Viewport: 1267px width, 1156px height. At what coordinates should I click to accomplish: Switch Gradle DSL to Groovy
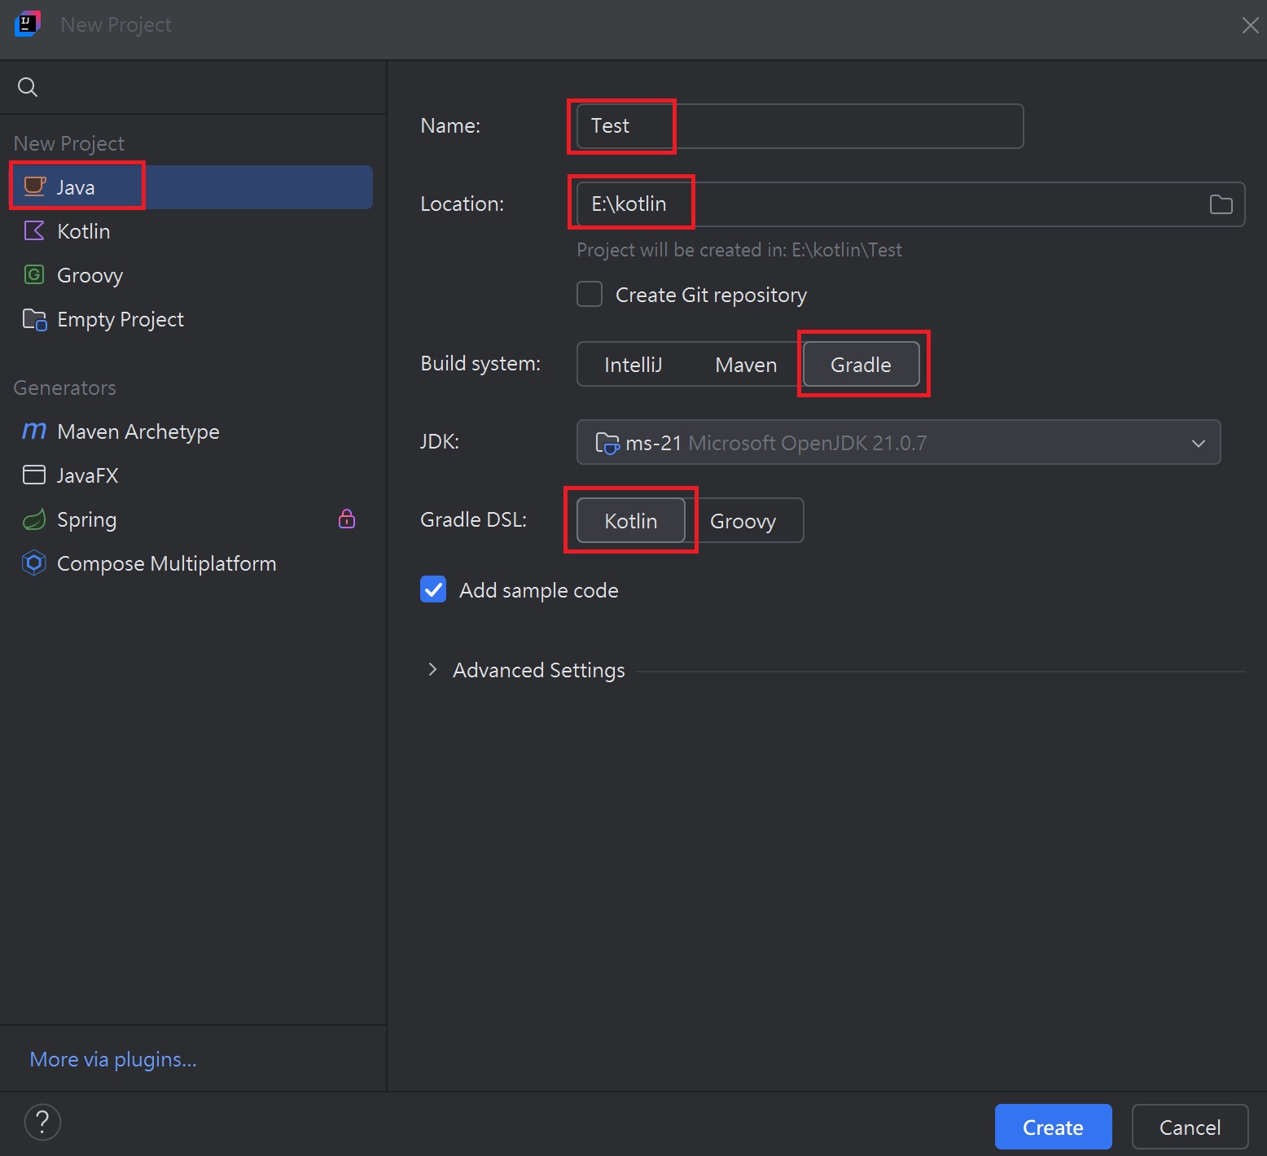(x=743, y=521)
